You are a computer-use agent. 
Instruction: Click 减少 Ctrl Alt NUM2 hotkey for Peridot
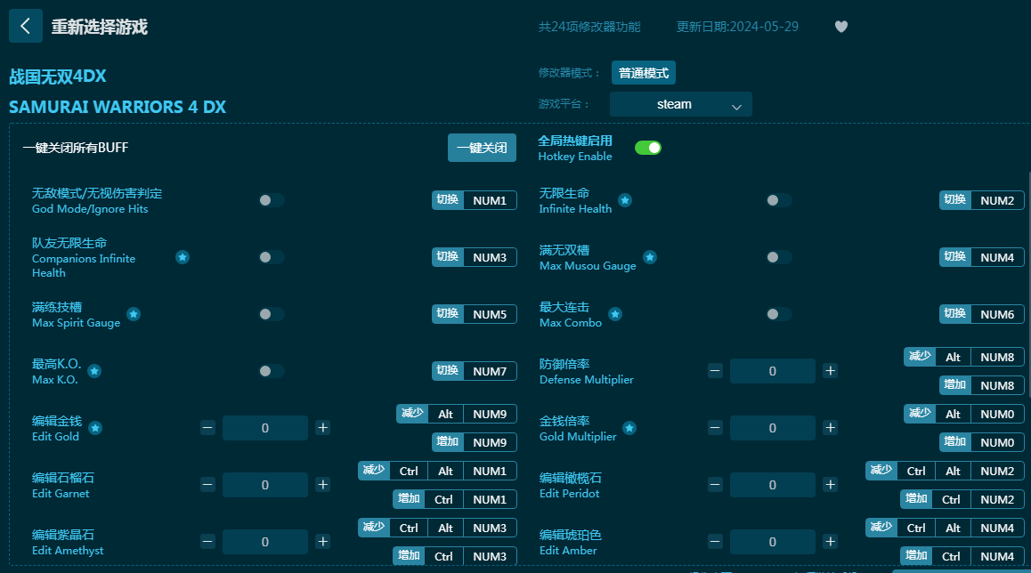coord(945,471)
